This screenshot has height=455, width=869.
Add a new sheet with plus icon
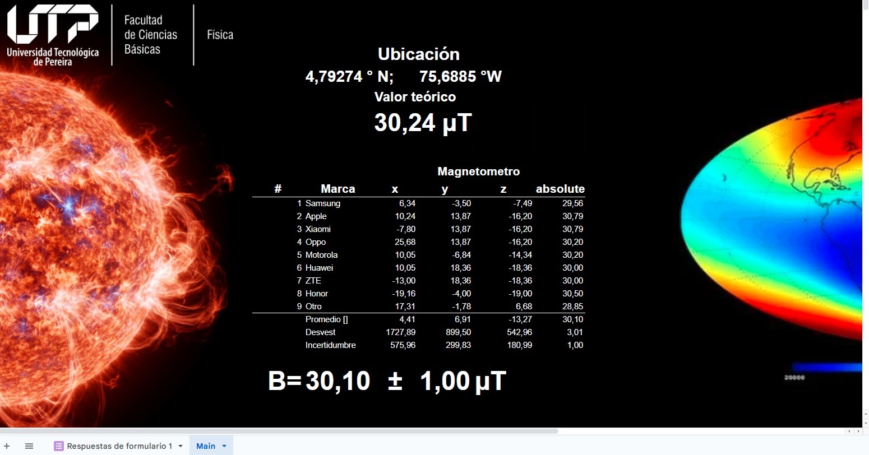(x=7, y=446)
